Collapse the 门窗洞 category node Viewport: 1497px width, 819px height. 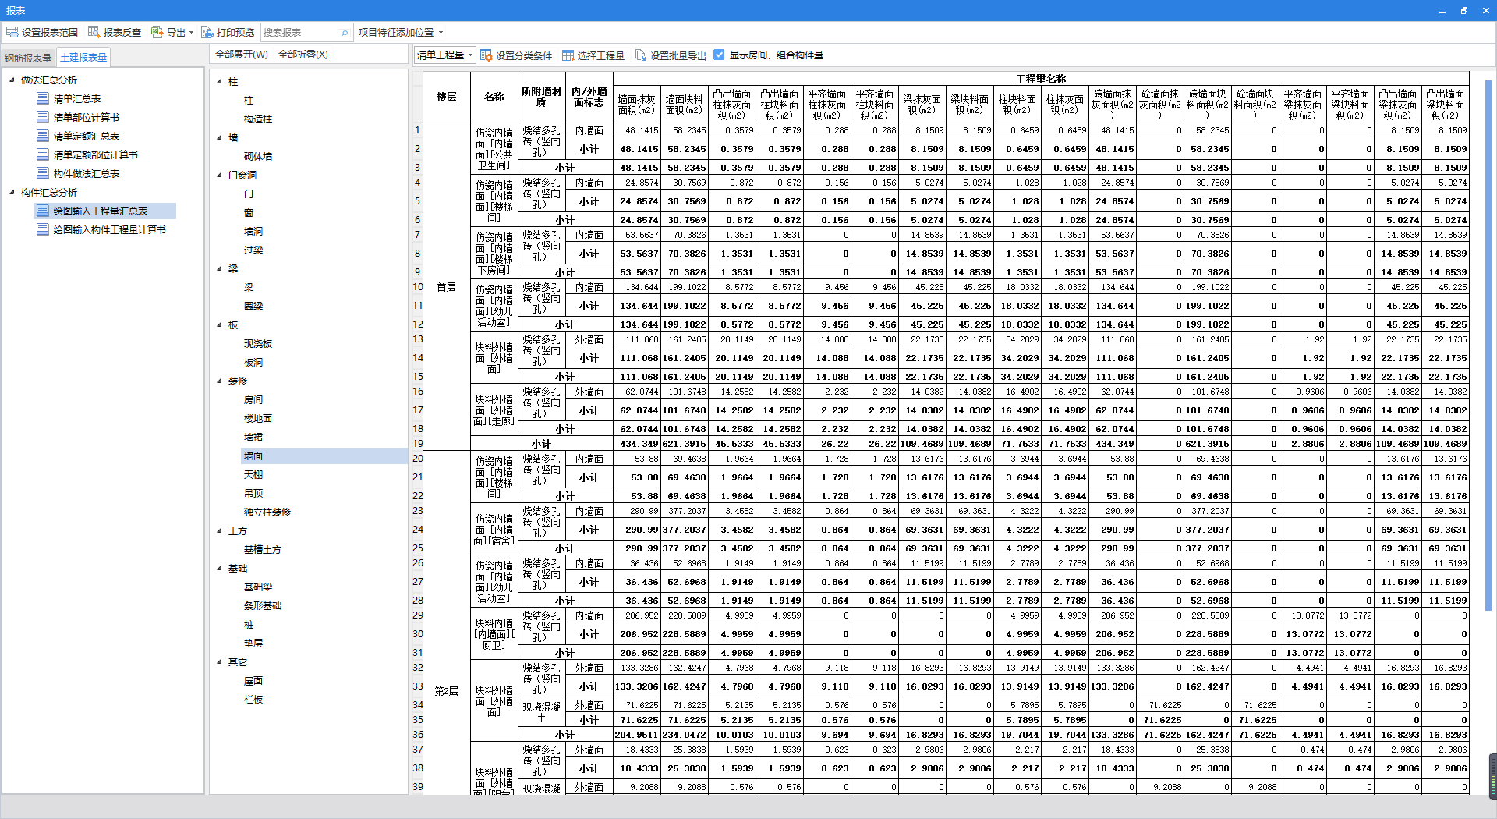coord(219,175)
